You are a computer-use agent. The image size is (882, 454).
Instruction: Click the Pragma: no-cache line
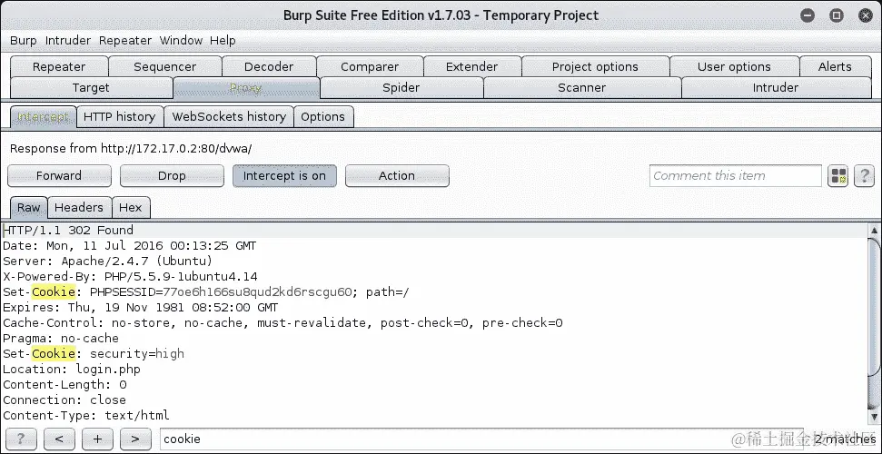click(61, 339)
